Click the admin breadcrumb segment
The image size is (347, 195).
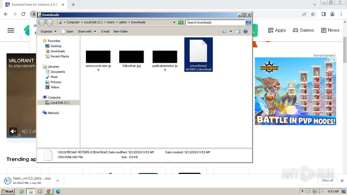click(123, 22)
